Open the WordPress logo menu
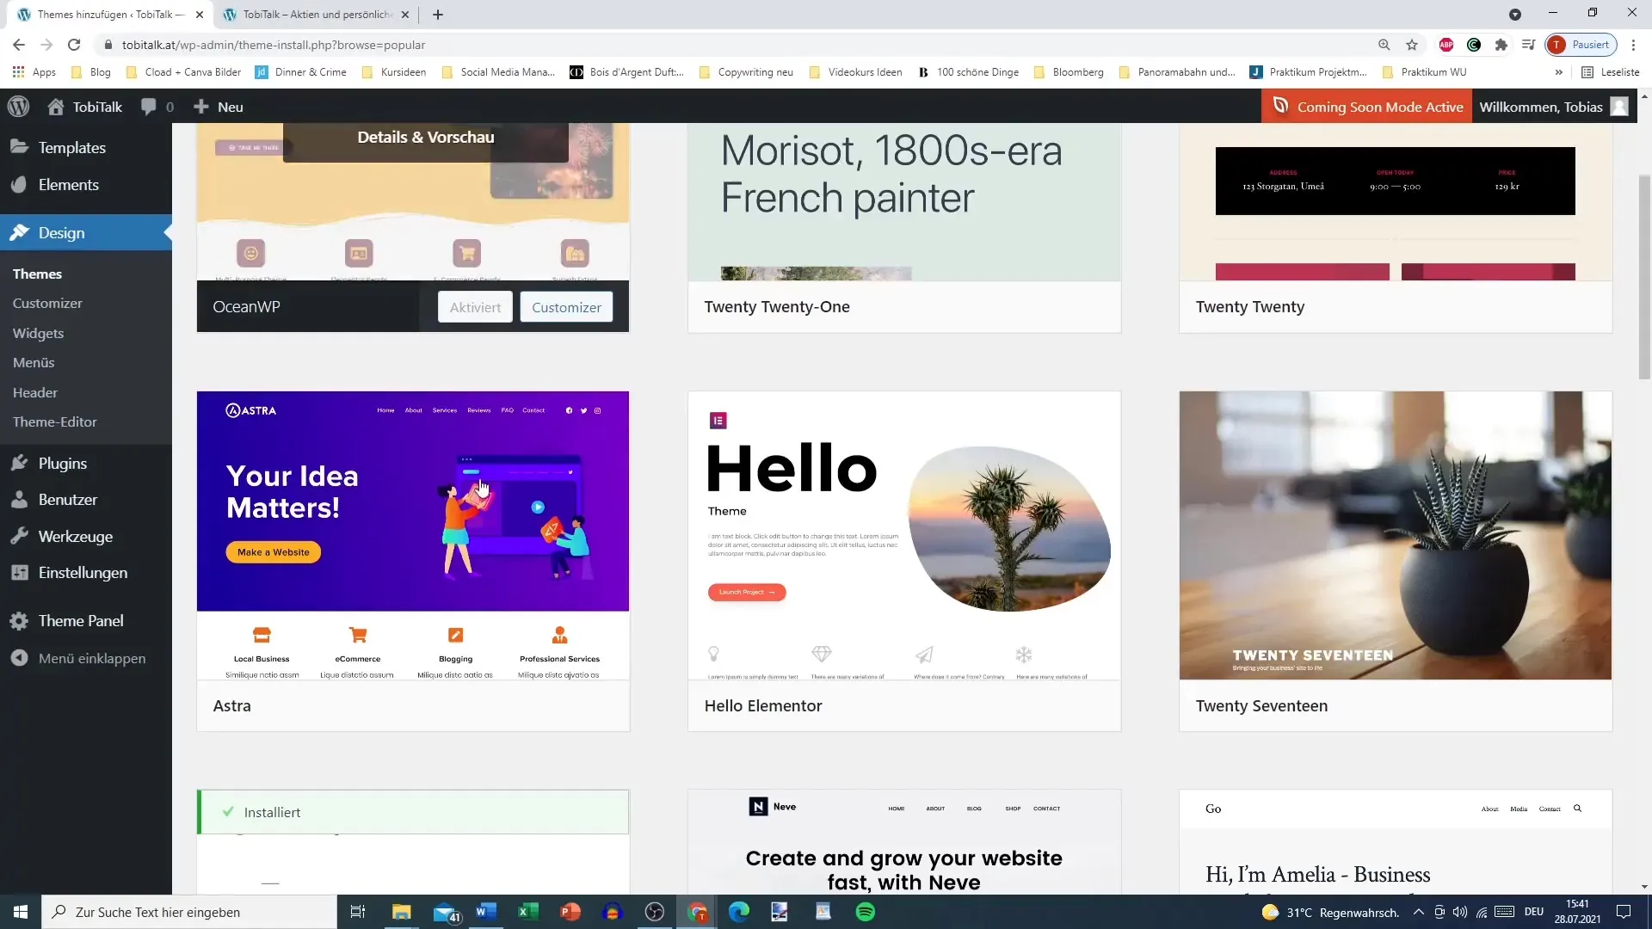This screenshot has width=1652, height=929. coord(18,107)
